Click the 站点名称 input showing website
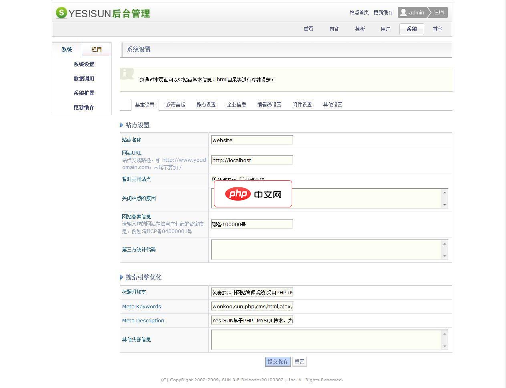Viewport: 506px width, 388px height. point(252,140)
